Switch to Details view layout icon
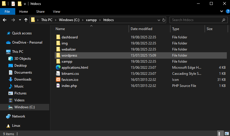The image size is (230, 136). click(x=220, y=134)
